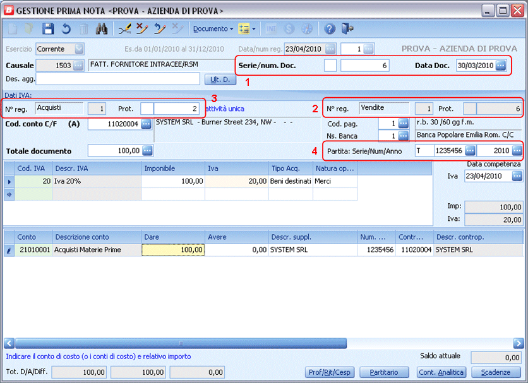Click the horizontal scrollbar thumb
This screenshot has width=528, height=383.
[181, 343]
